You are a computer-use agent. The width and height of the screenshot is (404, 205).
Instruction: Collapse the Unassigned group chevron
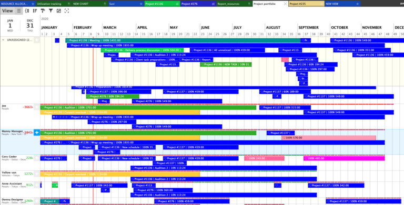3,40
